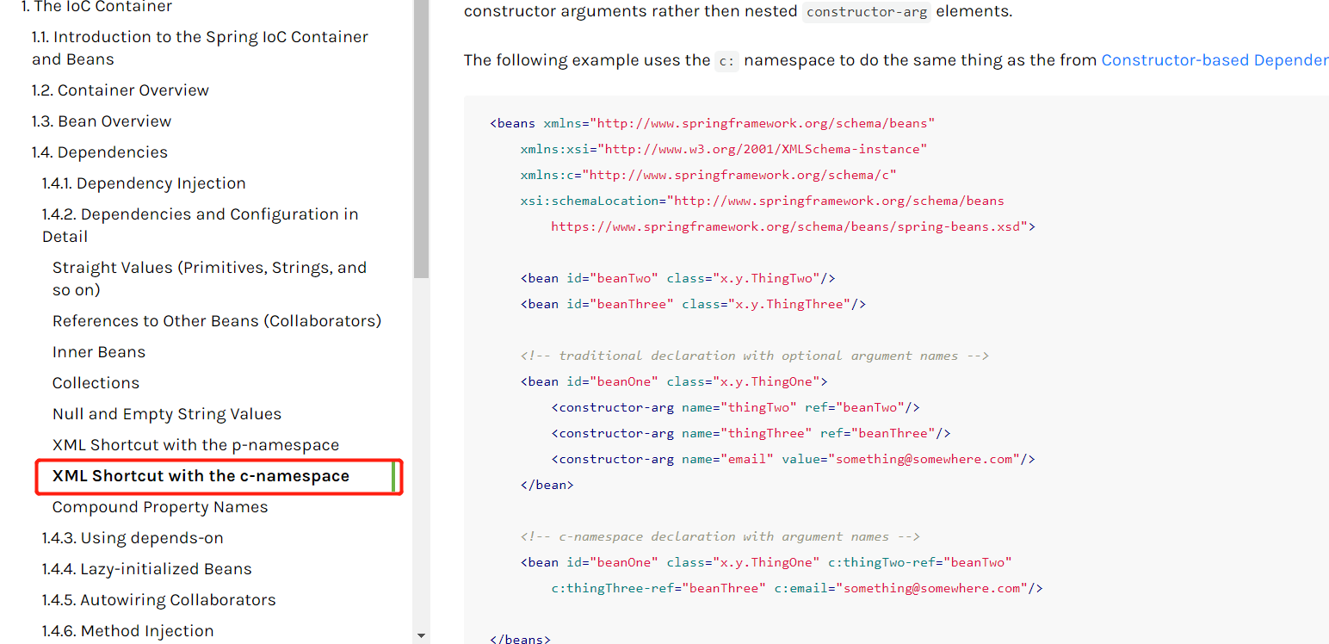The height and width of the screenshot is (644, 1329).
Task: Open XML Shortcut with the p-namespace
Action: coord(195,445)
